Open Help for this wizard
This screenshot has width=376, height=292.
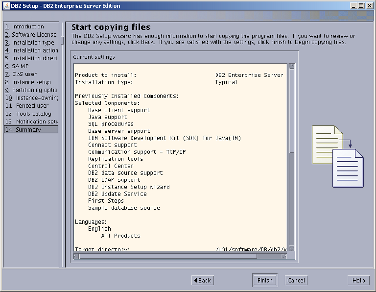(x=358, y=280)
